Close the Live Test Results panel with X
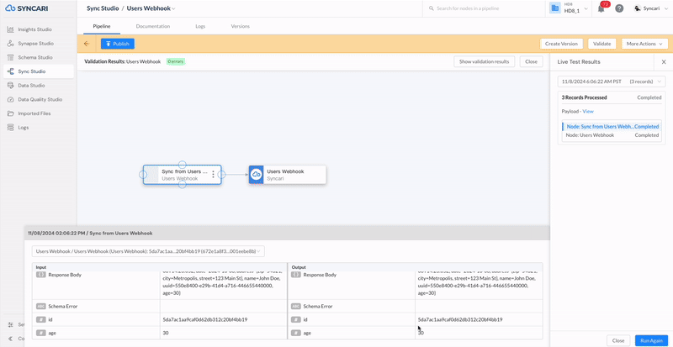This screenshot has height=347, width=673. (664, 62)
